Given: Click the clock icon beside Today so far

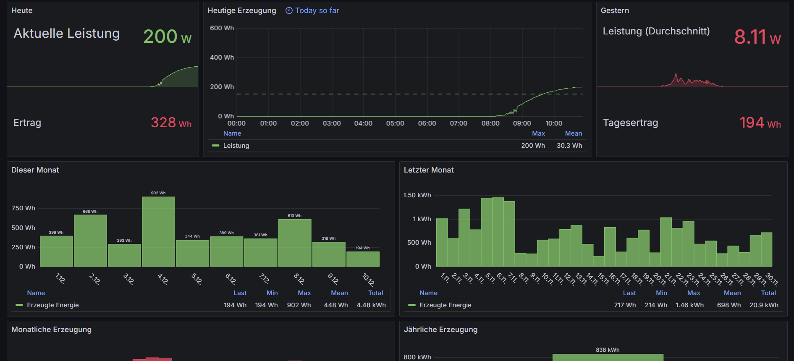Looking at the screenshot, I should click(x=289, y=11).
